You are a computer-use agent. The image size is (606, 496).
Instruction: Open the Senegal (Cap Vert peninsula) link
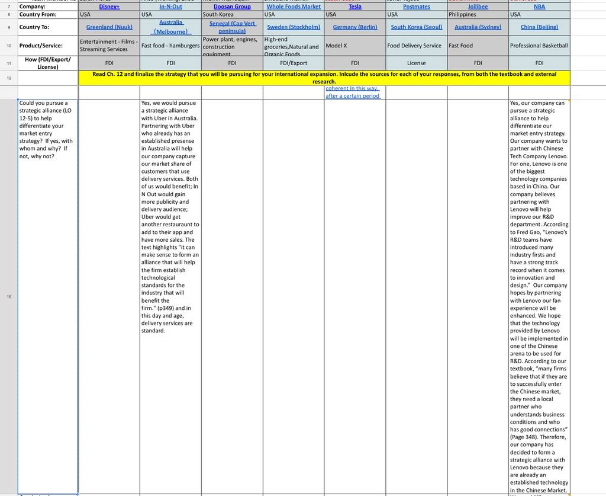(232, 27)
